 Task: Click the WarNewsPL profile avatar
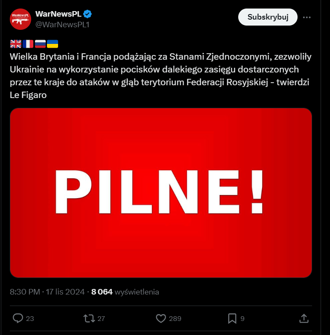tap(20, 19)
